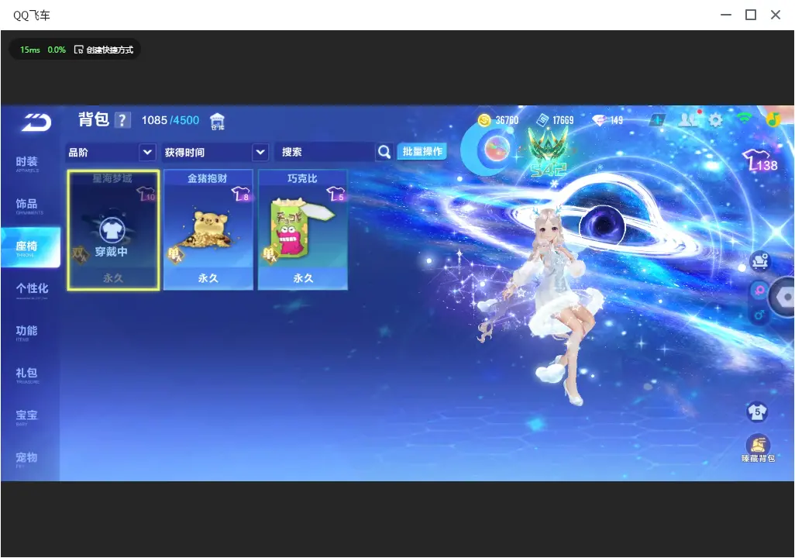Screen dimensions: 795x558
Task: Click the 17669 coupon amount
Action: pos(563,120)
